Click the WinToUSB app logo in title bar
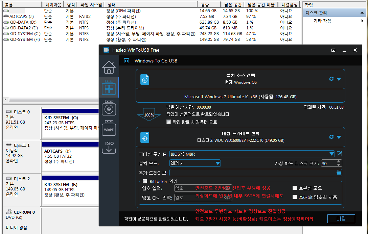368x234 pixels. pyautogui.click(x=106, y=50)
